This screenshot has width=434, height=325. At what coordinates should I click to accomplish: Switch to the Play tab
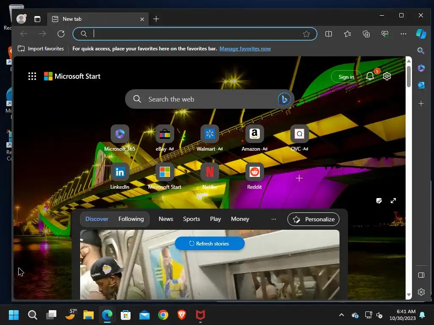click(215, 219)
